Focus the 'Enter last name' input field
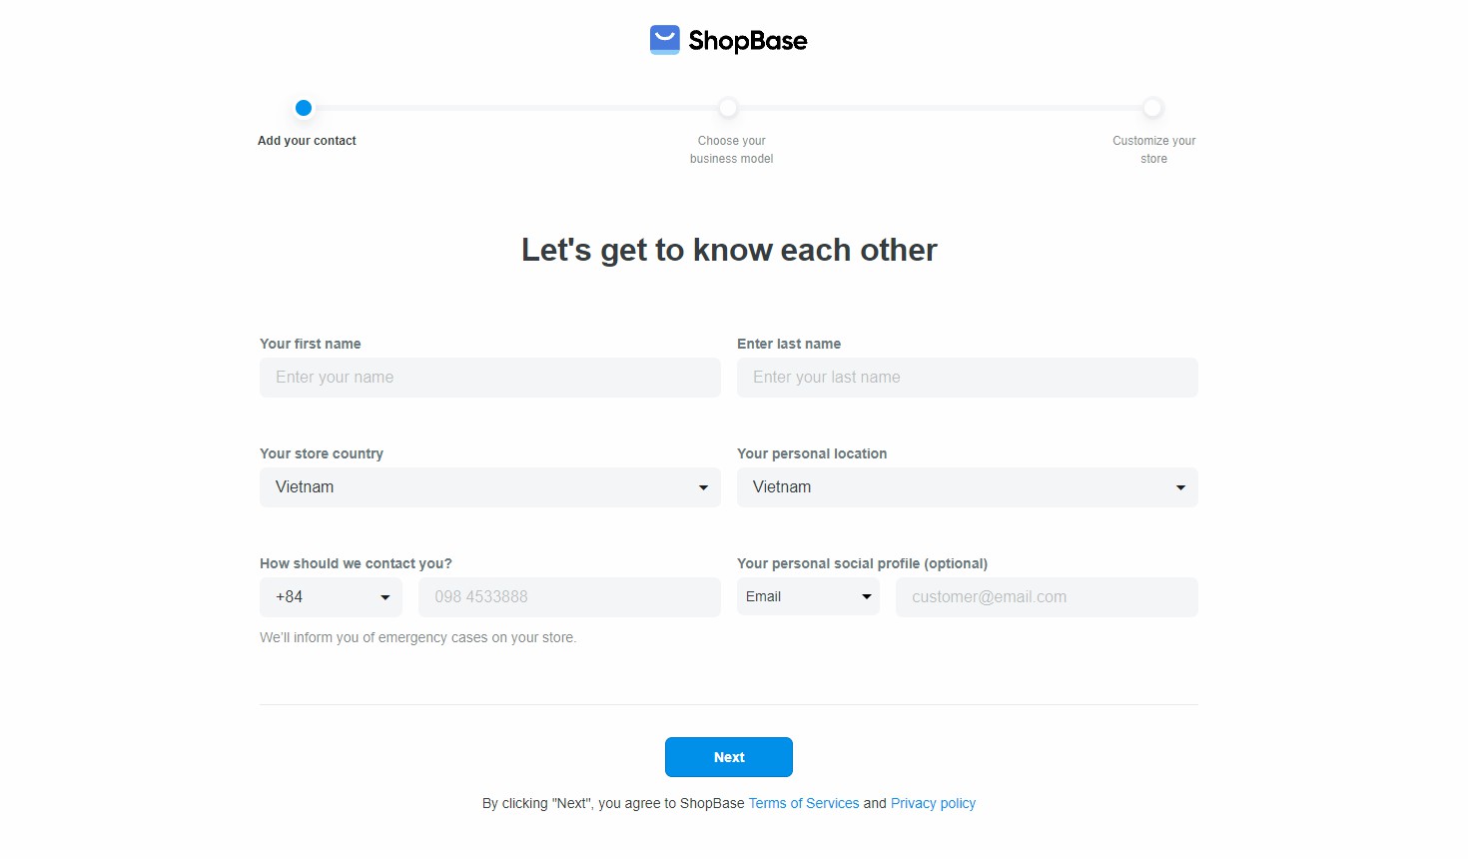Viewport: 1468px width, 859px height. point(967,378)
